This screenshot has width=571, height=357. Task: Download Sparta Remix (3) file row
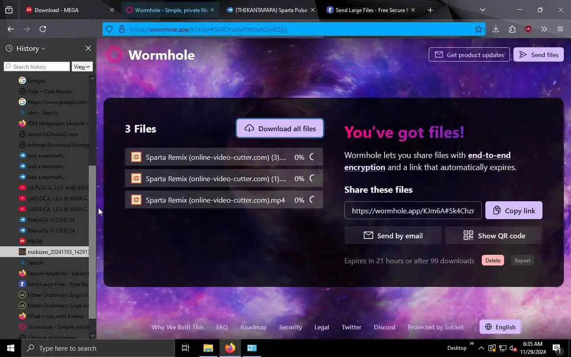(224, 157)
